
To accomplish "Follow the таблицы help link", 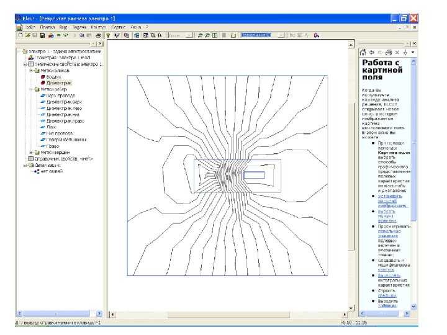I will tap(387, 305).
